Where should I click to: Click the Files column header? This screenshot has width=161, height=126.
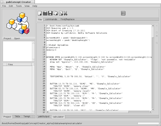10,64
